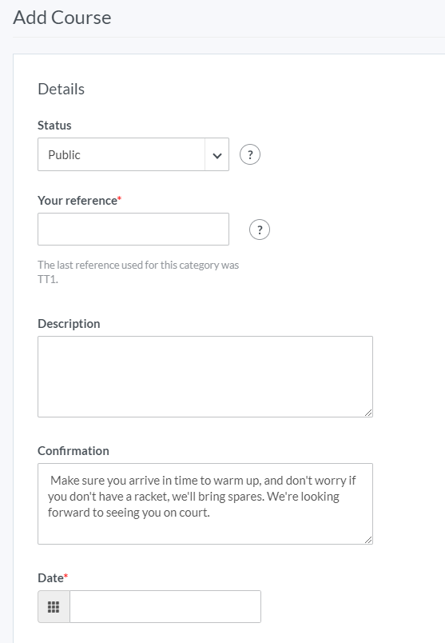Click the help icon beside Status dropdown
The image size is (445, 643).
click(x=250, y=154)
